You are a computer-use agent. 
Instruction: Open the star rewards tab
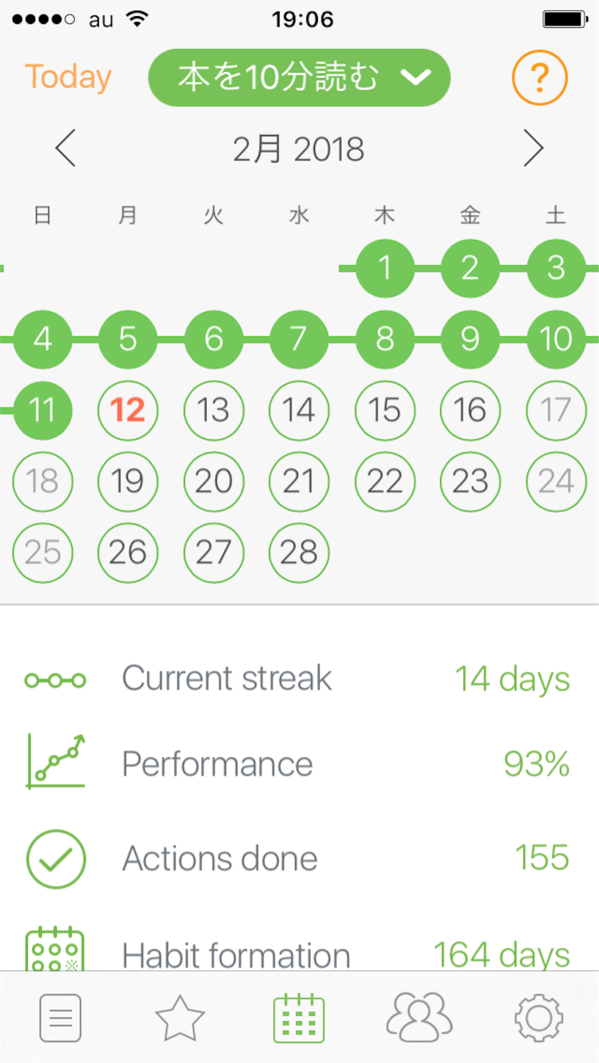180,1018
